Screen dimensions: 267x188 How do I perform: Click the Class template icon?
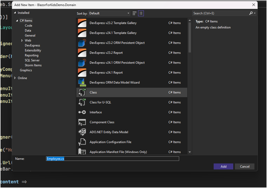pos(82,92)
